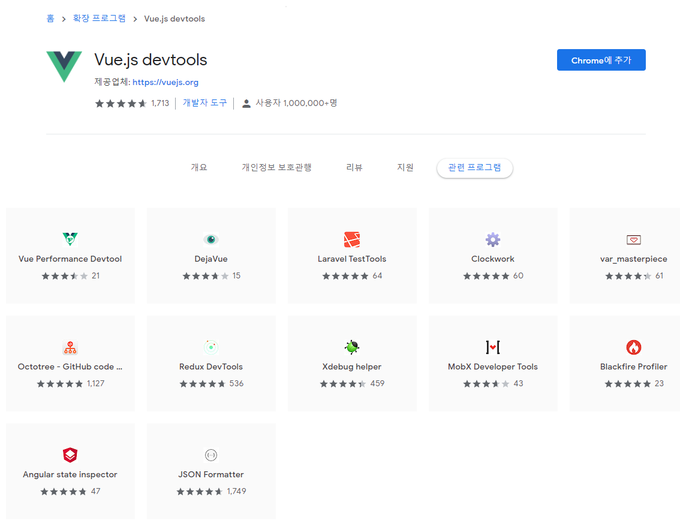This screenshot has width=680, height=521.
Task: Click the Xdebug helper title
Action: [352, 367]
